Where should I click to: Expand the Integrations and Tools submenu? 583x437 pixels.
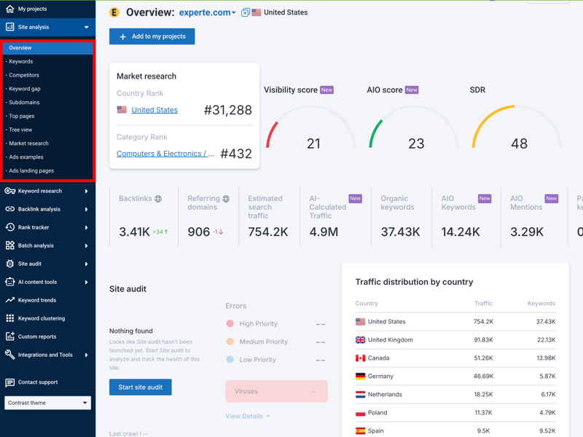(86, 355)
